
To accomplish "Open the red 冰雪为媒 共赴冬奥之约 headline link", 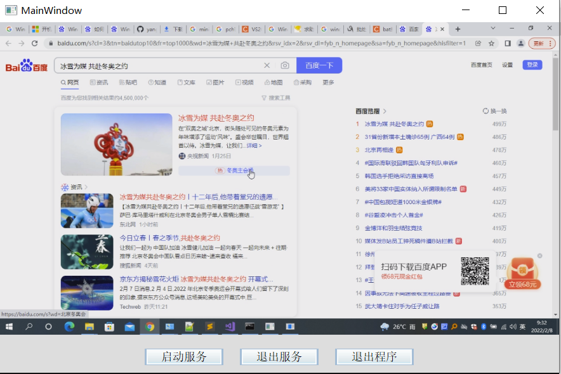I will tap(216, 118).
